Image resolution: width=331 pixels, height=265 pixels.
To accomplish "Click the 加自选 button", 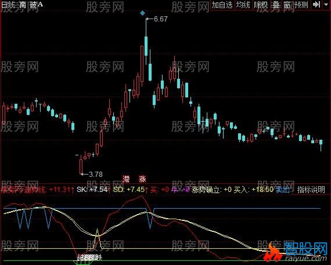I will point(222,5).
